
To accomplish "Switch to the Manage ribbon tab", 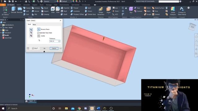I will coord(49,5).
